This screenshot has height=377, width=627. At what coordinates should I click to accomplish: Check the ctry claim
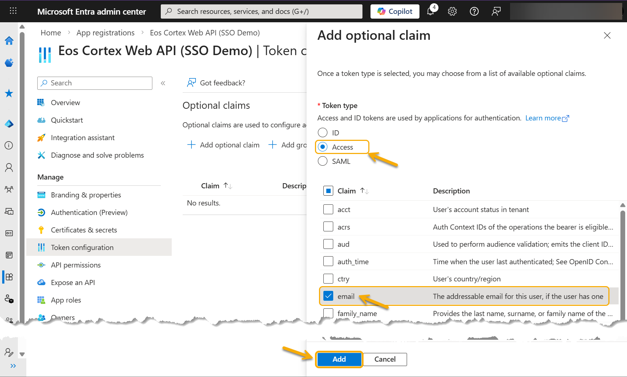click(328, 278)
